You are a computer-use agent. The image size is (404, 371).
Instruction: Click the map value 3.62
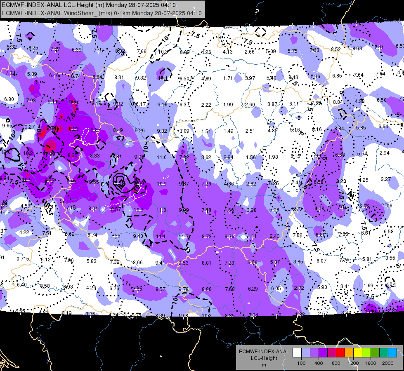tap(206, 157)
